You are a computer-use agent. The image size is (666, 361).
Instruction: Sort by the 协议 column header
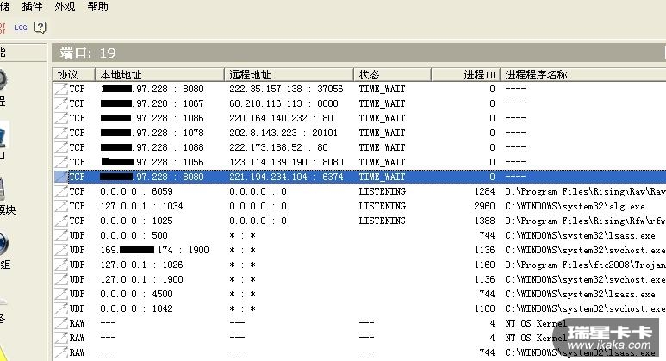pyautogui.click(x=73, y=75)
